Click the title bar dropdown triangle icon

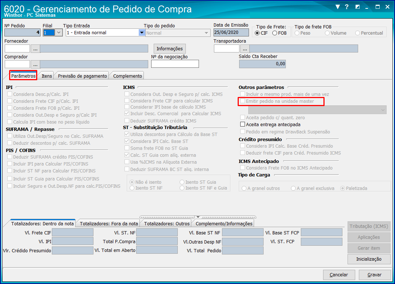[338, 7]
